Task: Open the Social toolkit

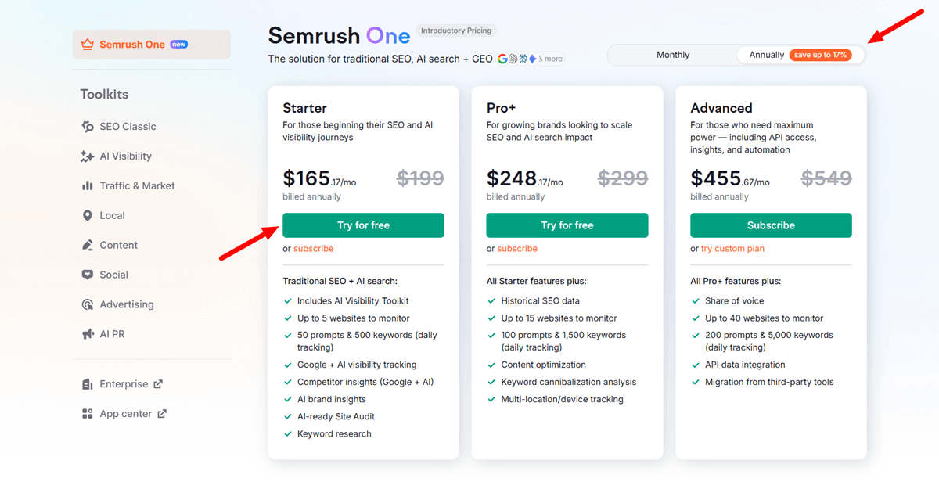Action: 88,275
